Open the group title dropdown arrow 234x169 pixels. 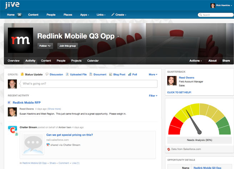[118, 36]
